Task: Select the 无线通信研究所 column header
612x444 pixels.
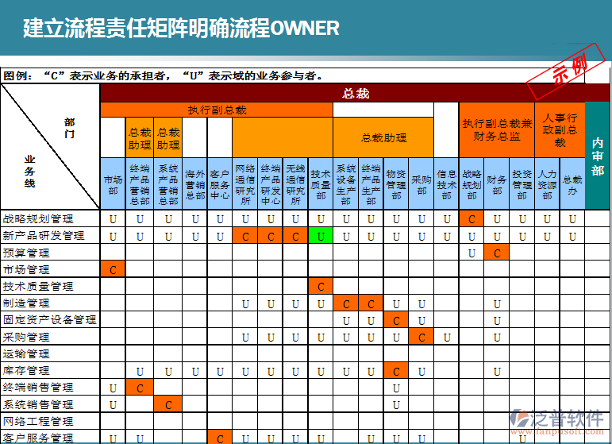Action: click(x=295, y=183)
